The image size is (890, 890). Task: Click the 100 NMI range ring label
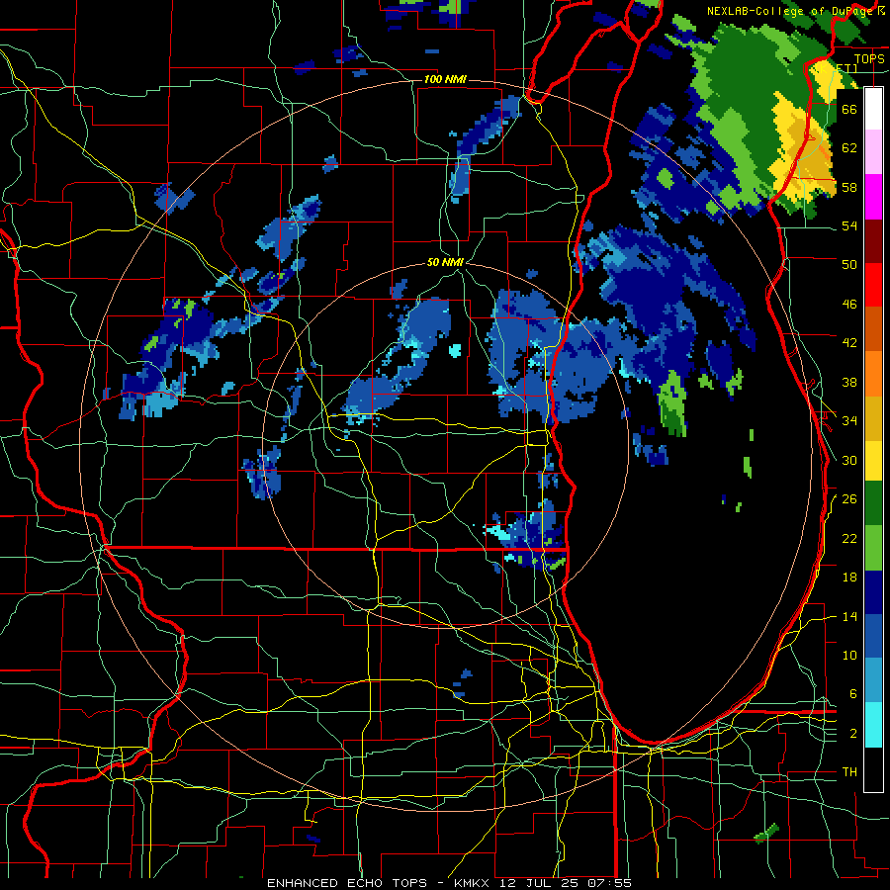tap(445, 79)
